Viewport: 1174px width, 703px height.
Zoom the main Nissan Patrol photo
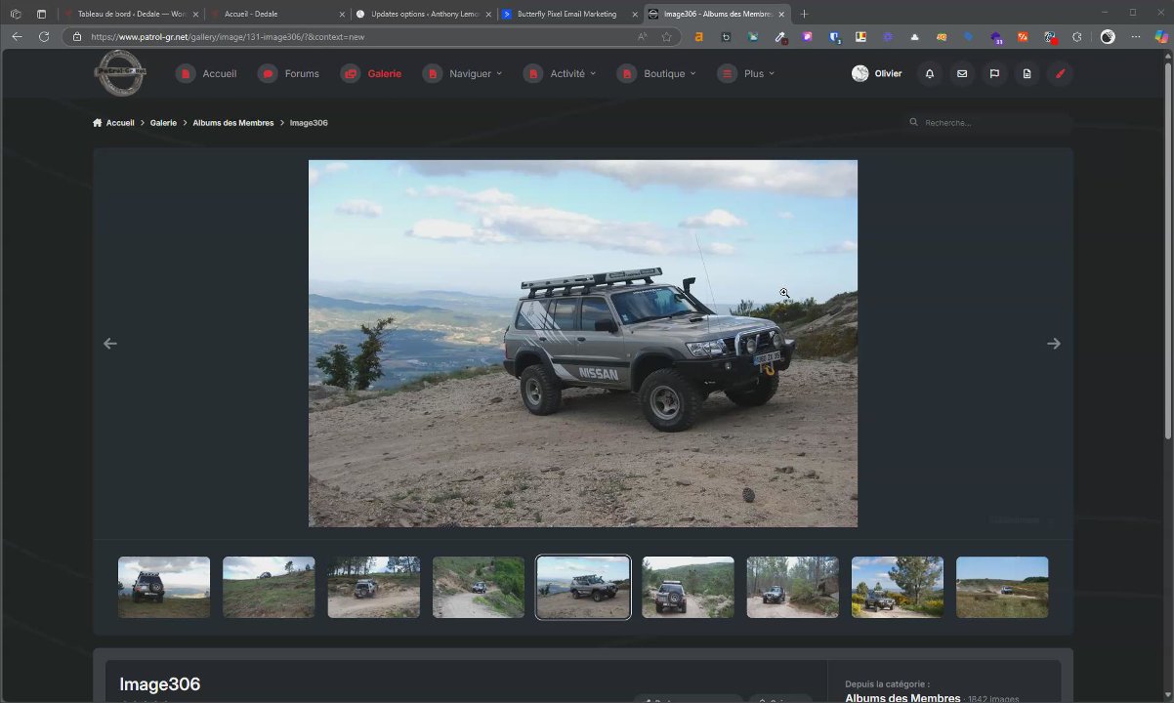pos(583,344)
